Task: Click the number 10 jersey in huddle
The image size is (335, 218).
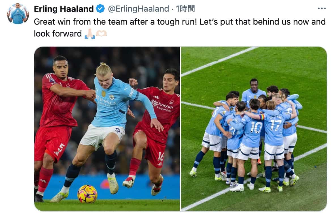Action: pos(256,127)
